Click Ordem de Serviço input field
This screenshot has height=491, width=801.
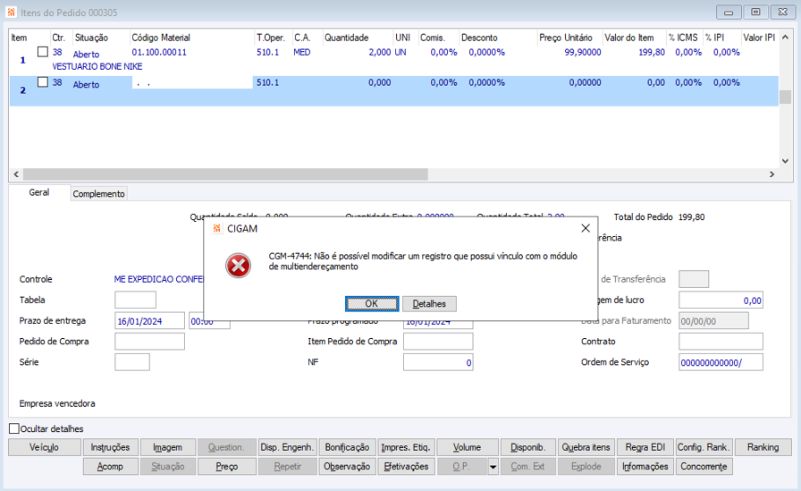tap(721, 361)
